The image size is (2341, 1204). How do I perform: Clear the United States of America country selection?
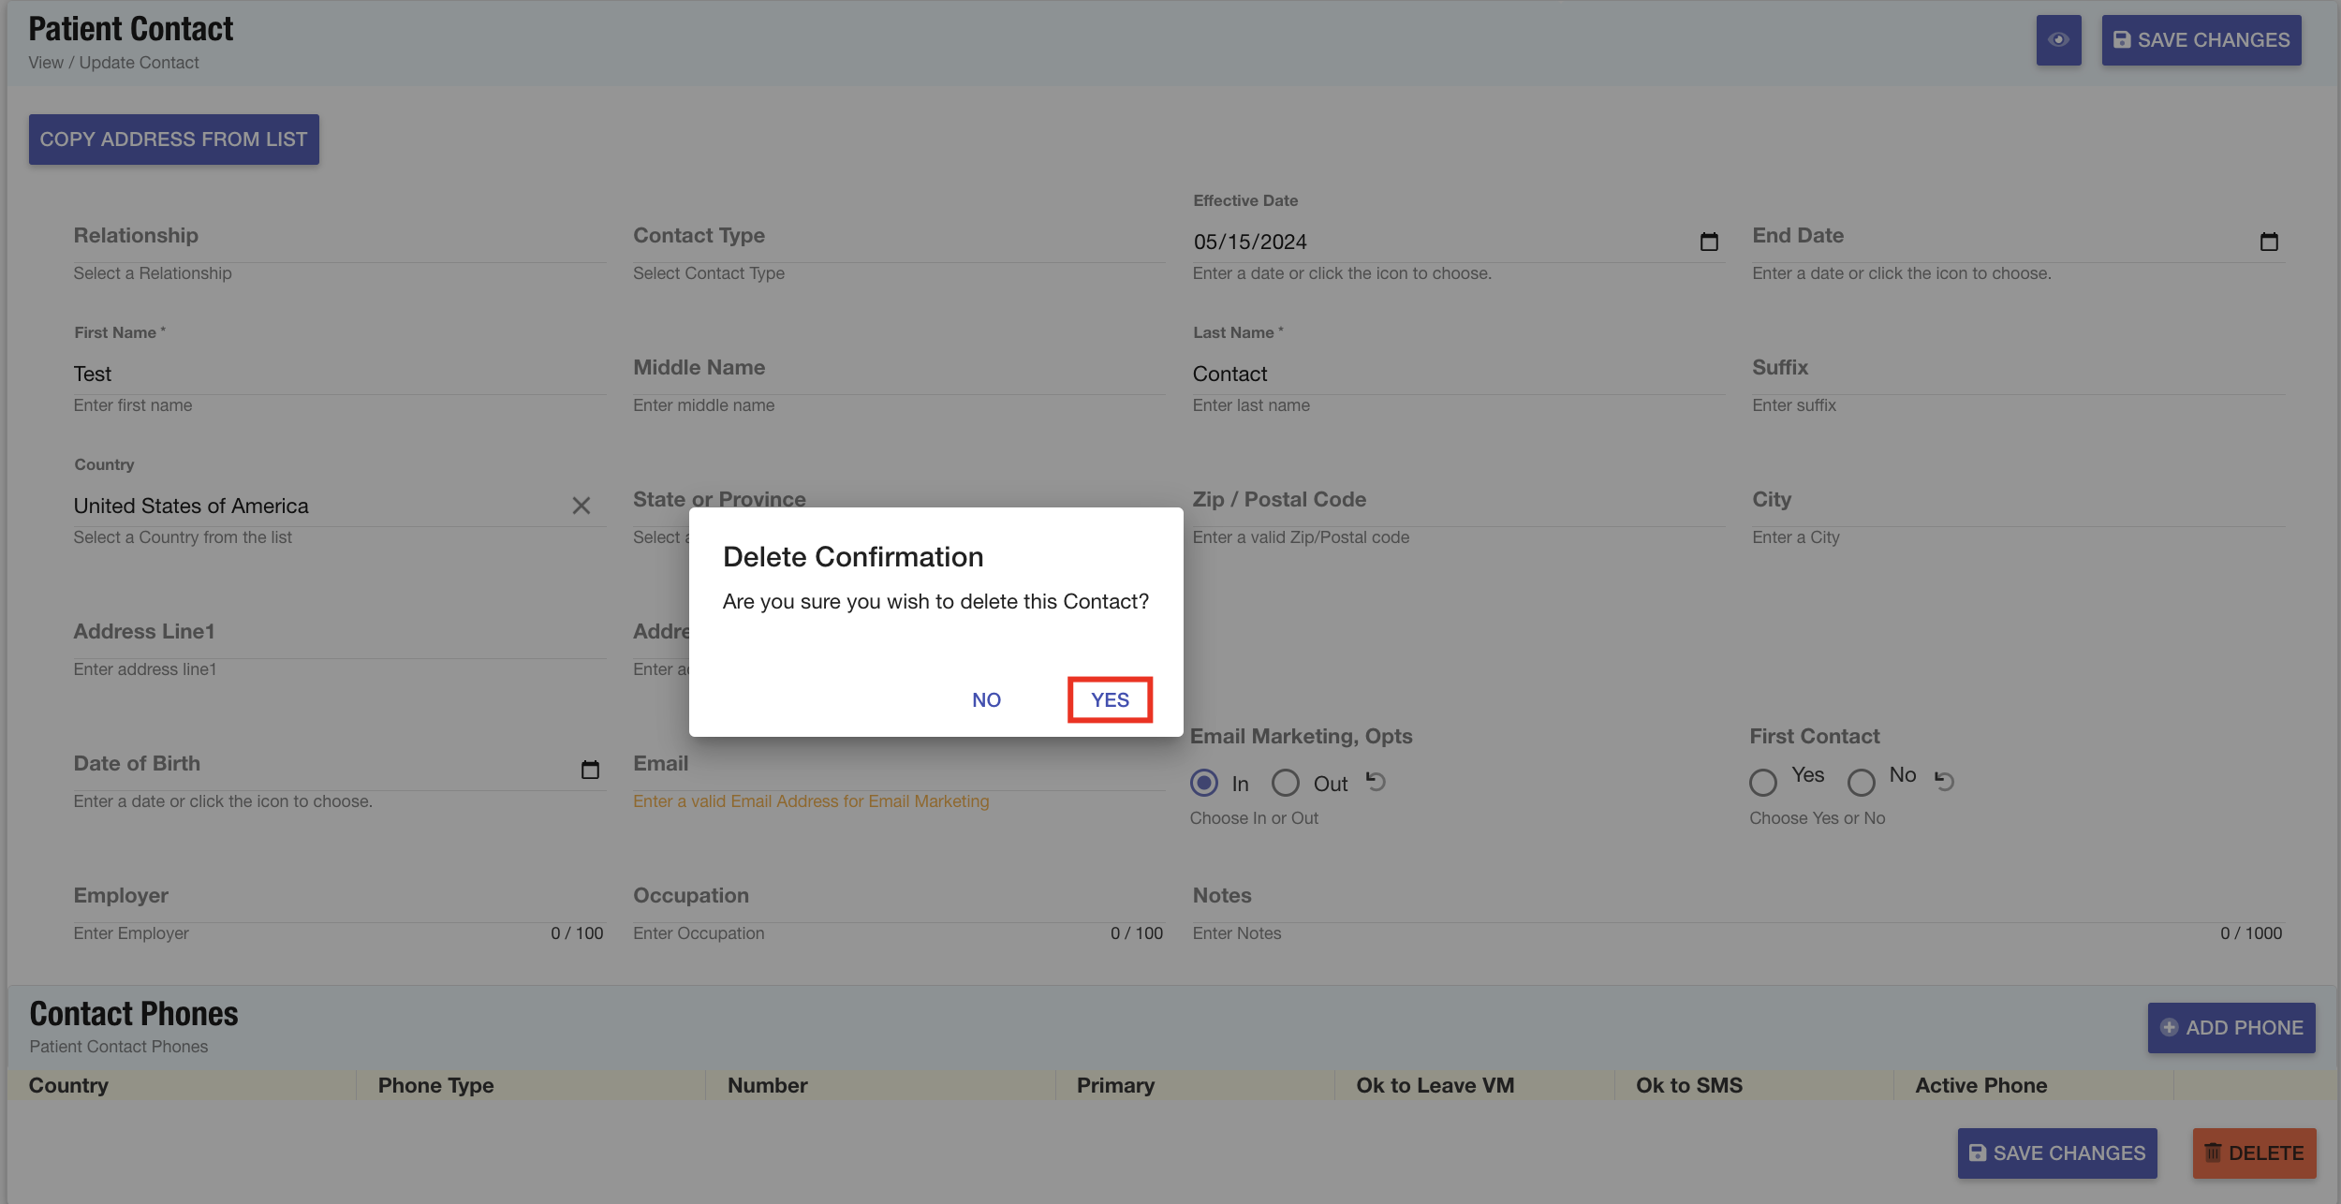581,506
